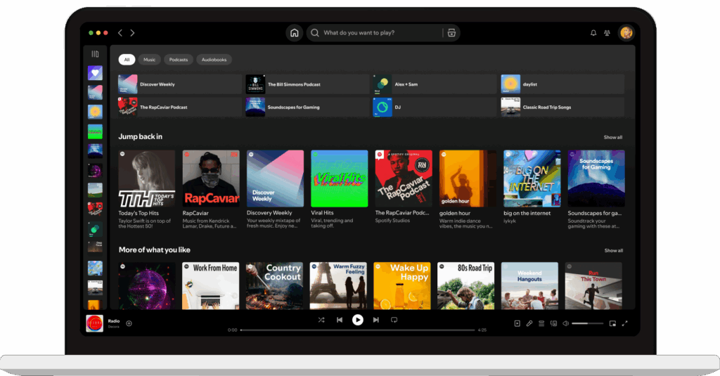This screenshot has width=720, height=376.
Task: Open the Queue view icon
Action: (541, 323)
